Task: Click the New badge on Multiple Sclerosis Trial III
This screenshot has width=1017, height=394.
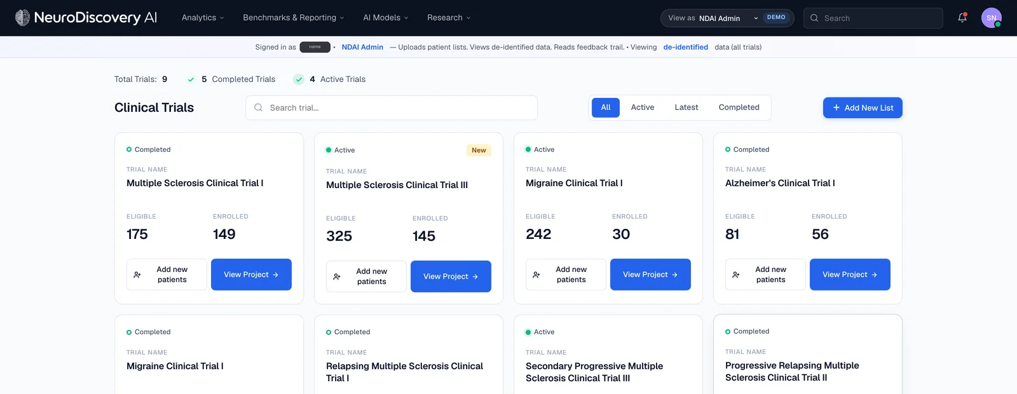Action: coord(479,151)
